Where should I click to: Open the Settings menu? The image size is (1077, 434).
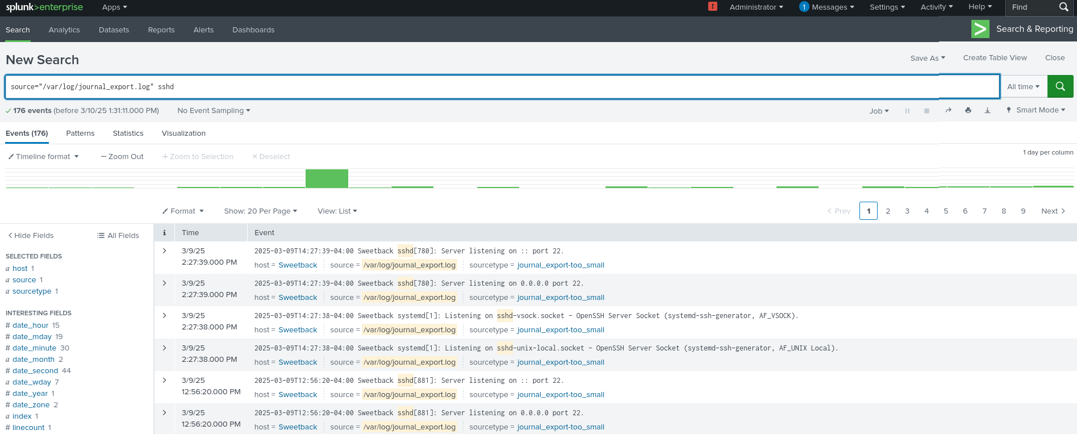(x=887, y=7)
